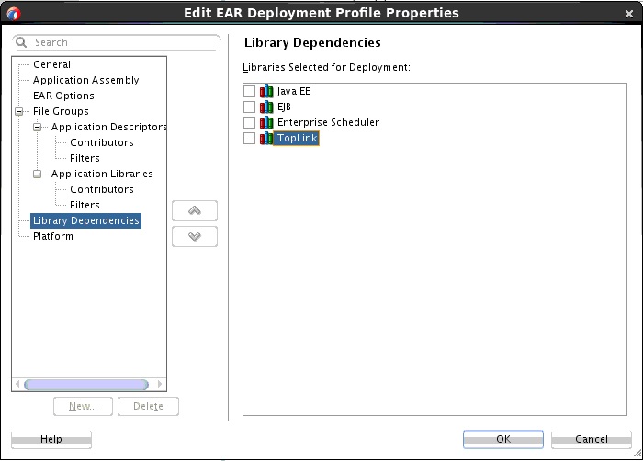Collapse the Application Descriptors node
The height and width of the screenshot is (461, 643).
pyautogui.click(x=38, y=127)
